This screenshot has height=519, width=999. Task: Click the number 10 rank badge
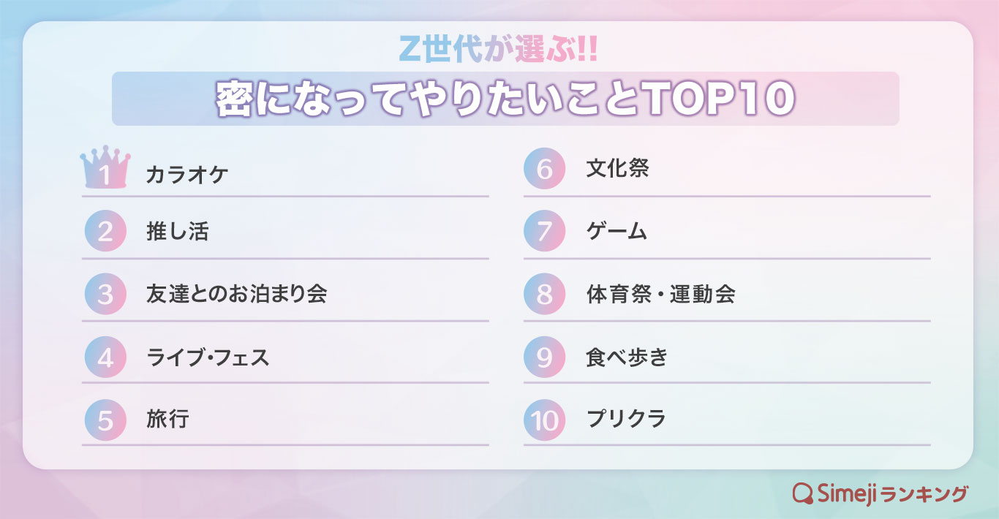(545, 420)
